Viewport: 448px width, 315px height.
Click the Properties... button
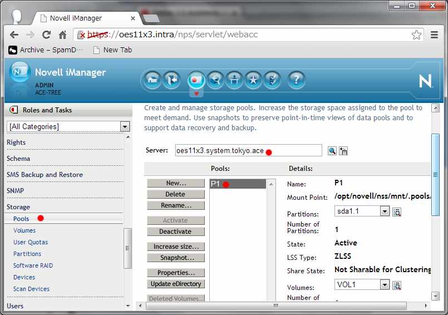tap(176, 273)
